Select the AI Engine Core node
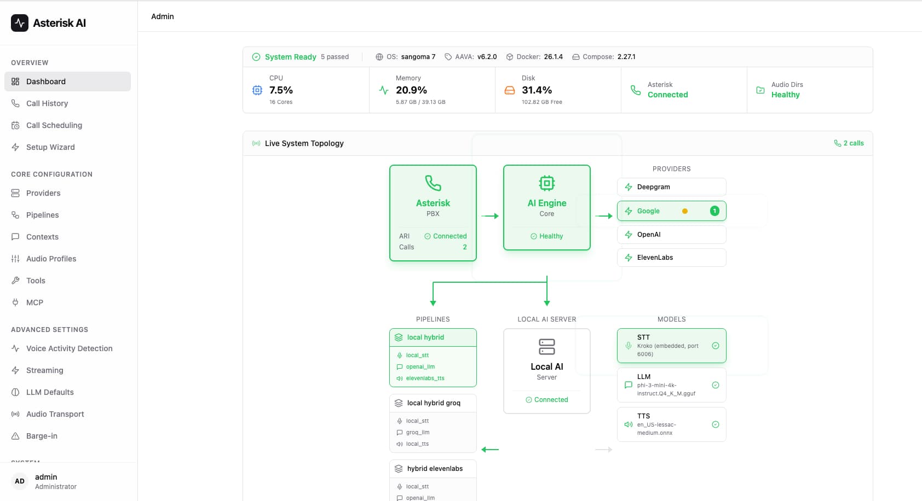 click(547, 207)
